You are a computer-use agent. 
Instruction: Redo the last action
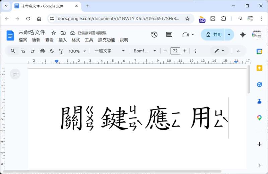(32, 51)
